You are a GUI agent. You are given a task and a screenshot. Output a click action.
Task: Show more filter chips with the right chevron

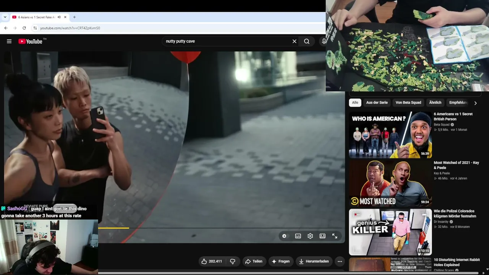coord(475,103)
